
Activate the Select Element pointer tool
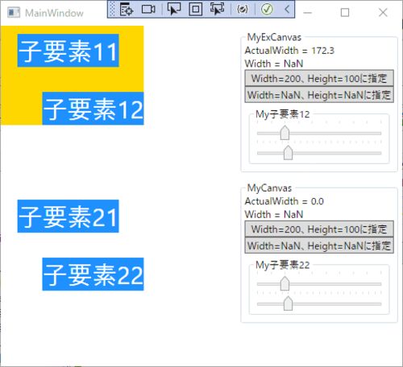pos(174,9)
